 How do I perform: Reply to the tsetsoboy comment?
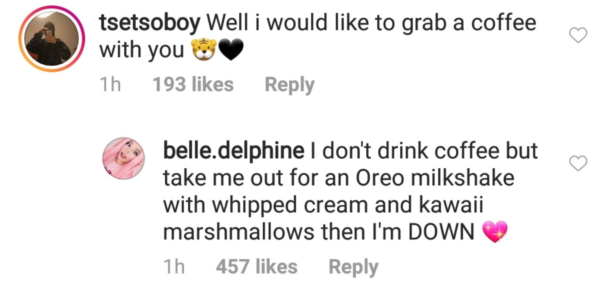click(x=289, y=85)
